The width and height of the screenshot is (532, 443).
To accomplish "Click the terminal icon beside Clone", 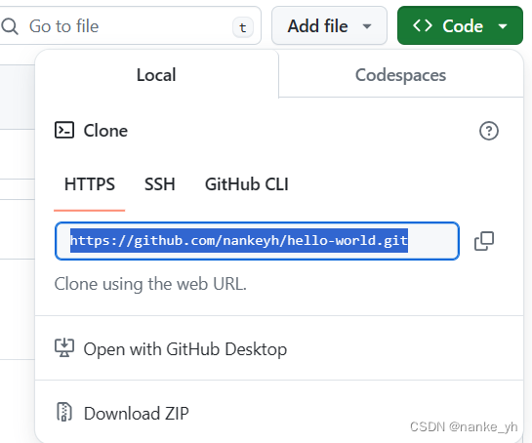I will click(64, 130).
